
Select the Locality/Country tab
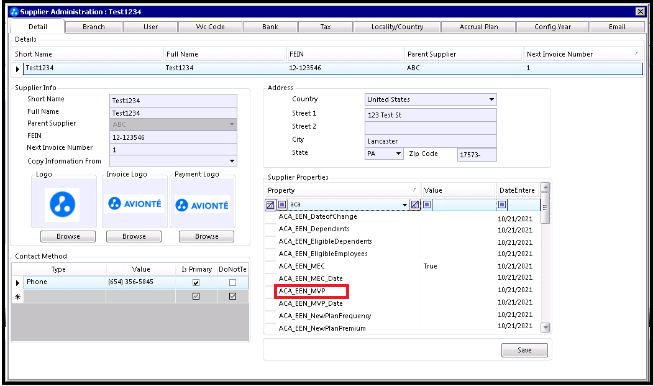397,27
